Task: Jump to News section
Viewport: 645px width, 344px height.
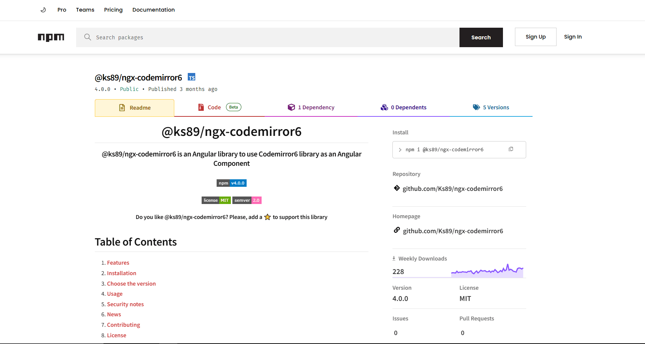Action: click(114, 314)
